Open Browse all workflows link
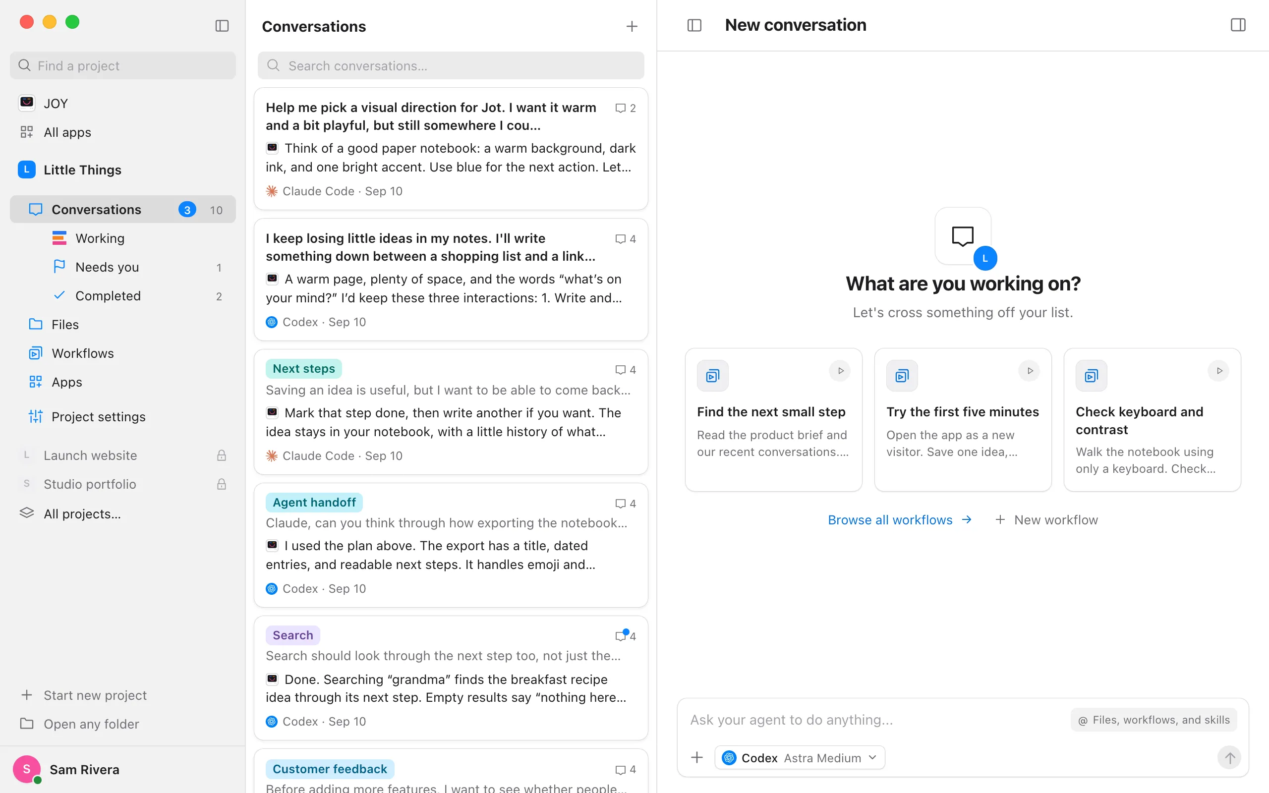Viewport: 1269px width, 793px height. [x=900, y=520]
